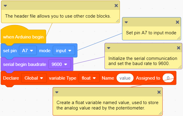183x116 pixels.
Task: Click the Assigned to field containing 0
Action: click(168, 78)
